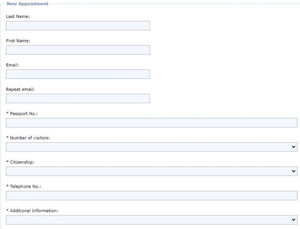Click the "First Name:" label text
300x229 pixels.
[x=18, y=41]
